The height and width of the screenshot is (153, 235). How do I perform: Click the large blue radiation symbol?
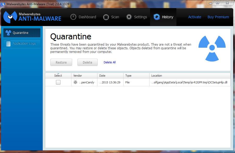pyautogui.click(x=212, y=48)
